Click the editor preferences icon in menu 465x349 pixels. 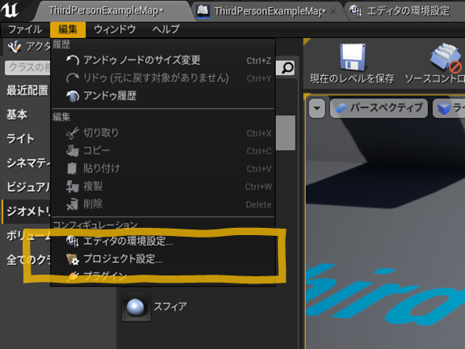click(73, 242)
